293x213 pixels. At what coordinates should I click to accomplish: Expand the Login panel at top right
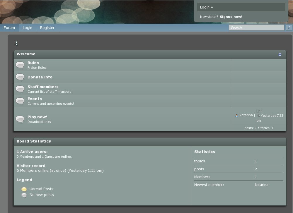(x=206, y=7)
